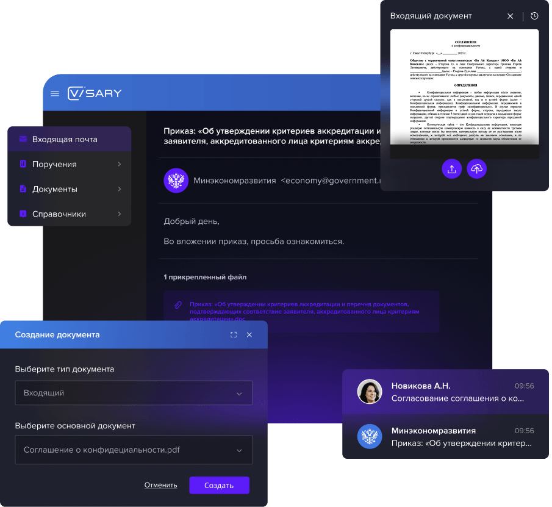Click the cloud upload icon button
This screenshot has height=507, width=552.
477,169
